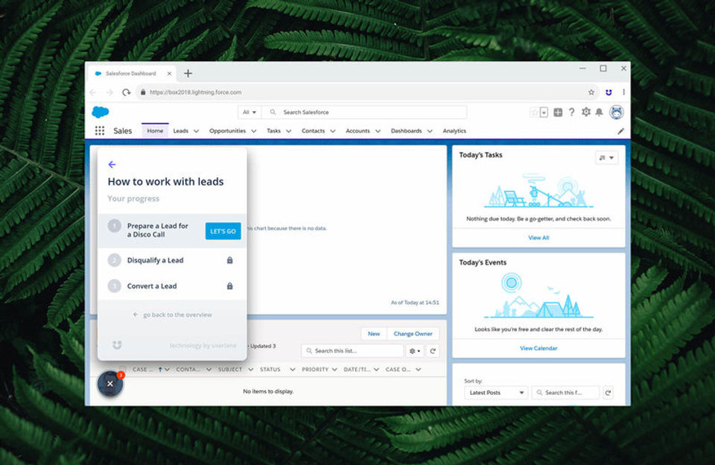Open the Analytics tab
This screenshot has height=465, width=715.
454,131
